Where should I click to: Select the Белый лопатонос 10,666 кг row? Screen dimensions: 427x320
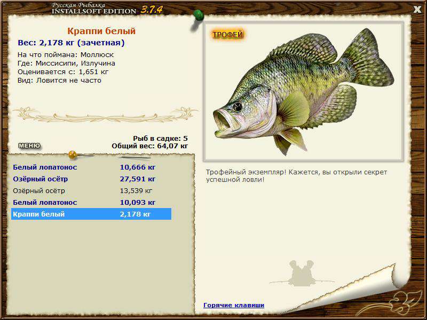point(91,167)
